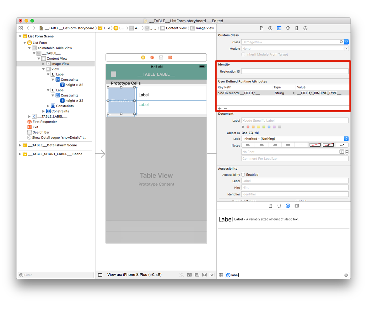Remove selected runtime attribute with minus

coord(226,108)
